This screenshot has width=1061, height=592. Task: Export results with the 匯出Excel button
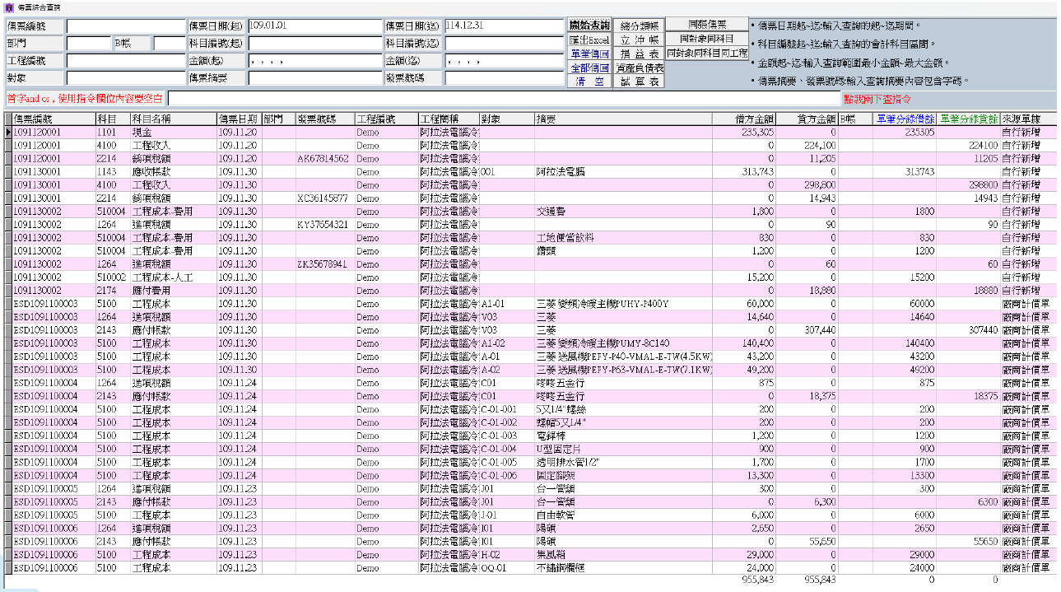[x=589, y=40]
